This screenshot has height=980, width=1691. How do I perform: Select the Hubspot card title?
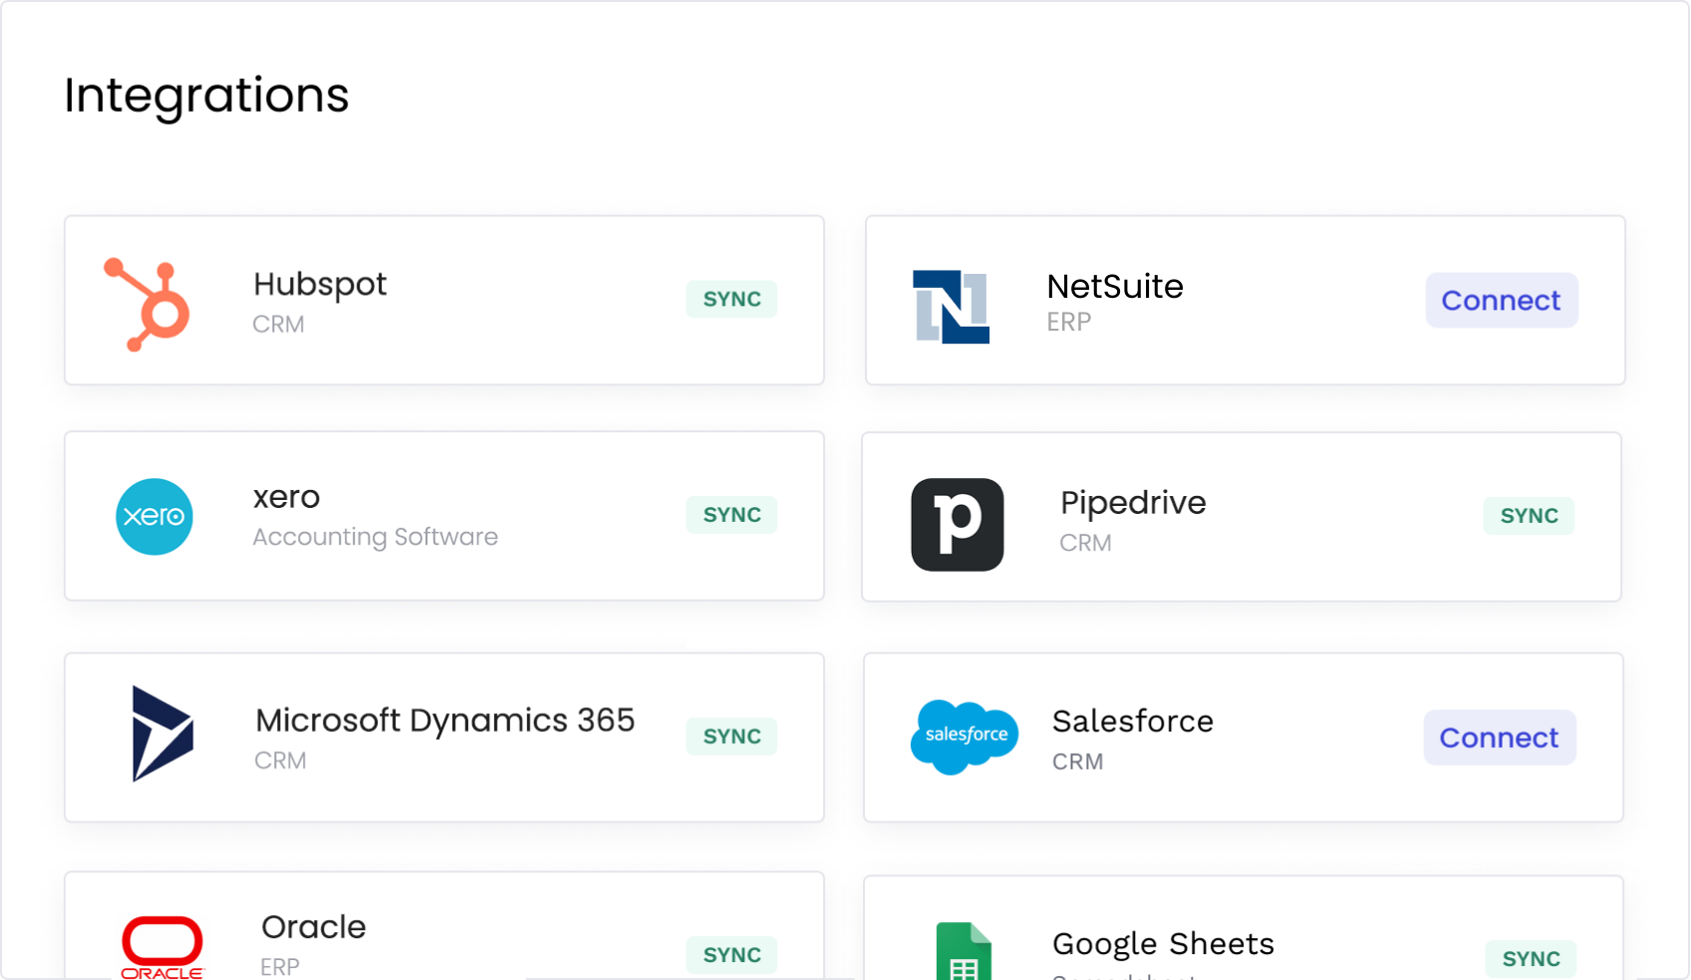320,286
